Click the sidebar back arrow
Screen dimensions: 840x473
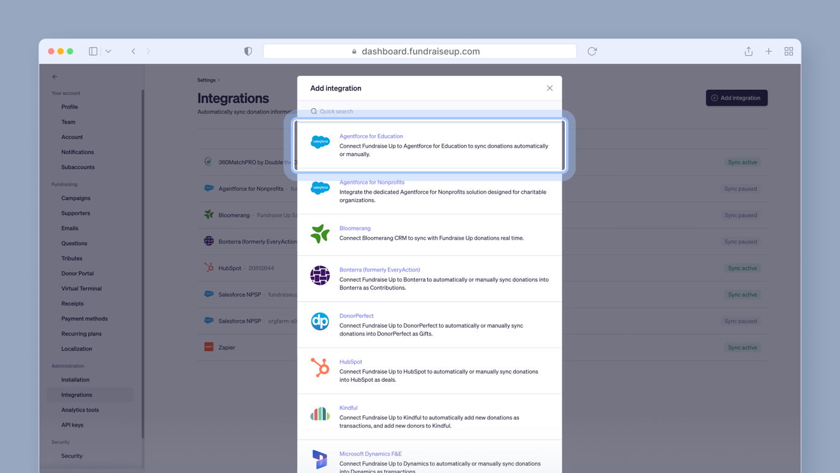[55, 77]
